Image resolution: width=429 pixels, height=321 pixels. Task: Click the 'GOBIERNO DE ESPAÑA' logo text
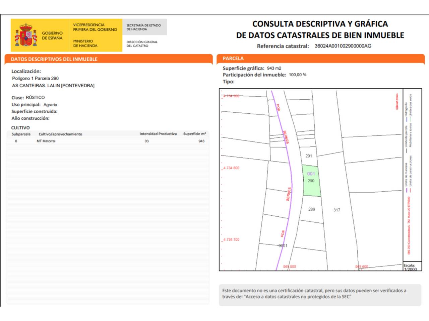(52, 35)
